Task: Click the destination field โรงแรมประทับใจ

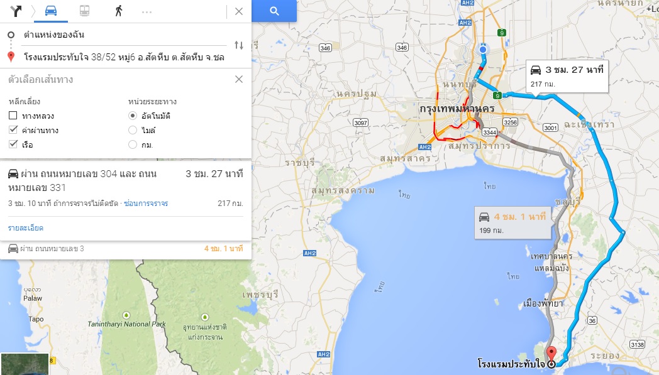Action: pos(124,57)
